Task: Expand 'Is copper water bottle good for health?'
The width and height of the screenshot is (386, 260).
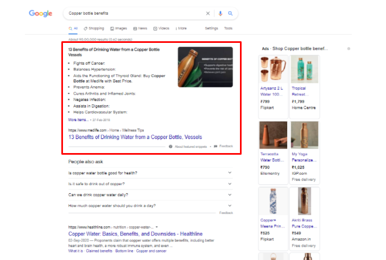Action: tap(150, 173)
